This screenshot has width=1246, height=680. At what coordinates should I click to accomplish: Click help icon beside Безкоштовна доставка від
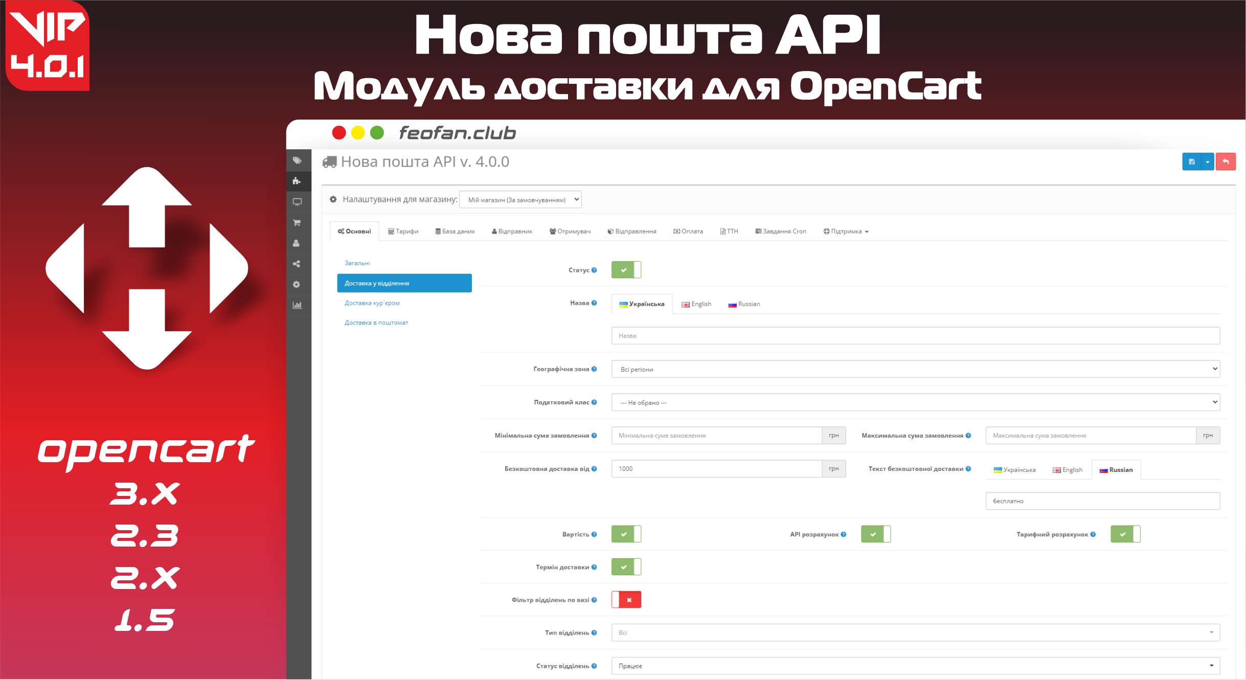[594, 468]
